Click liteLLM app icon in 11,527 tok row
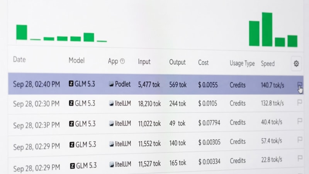 pos(112,164)
